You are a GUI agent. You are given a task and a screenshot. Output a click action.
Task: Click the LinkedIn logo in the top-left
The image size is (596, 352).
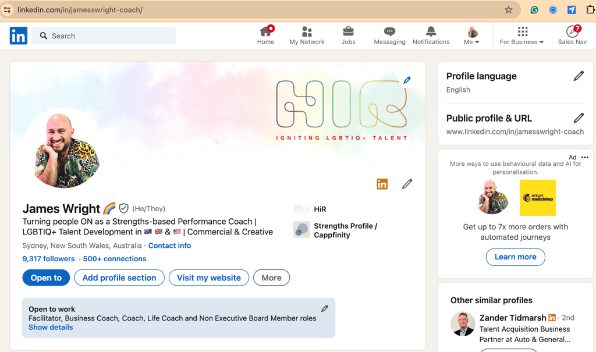click(x=18, y=35)
